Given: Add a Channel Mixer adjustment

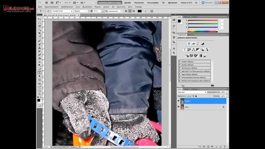Looking at the screenshot, I should tap(207, 50).
